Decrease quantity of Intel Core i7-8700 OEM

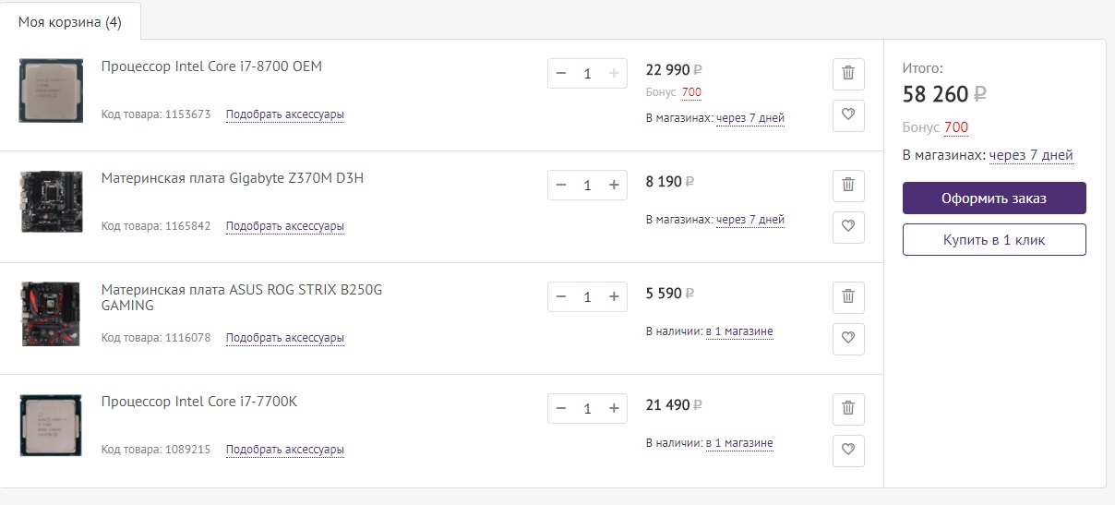coord(561,74)
